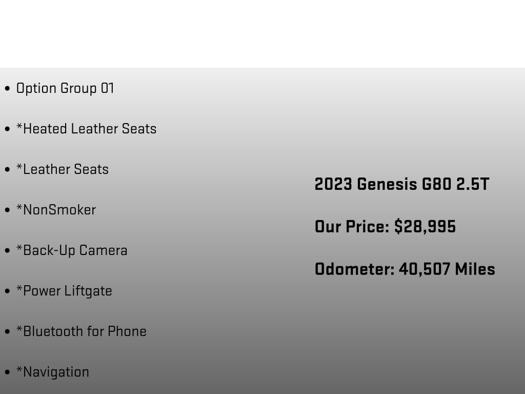Screen dimensions: 525x394
Task: Select the Power Liftgate list item
Action: [64, 291]
